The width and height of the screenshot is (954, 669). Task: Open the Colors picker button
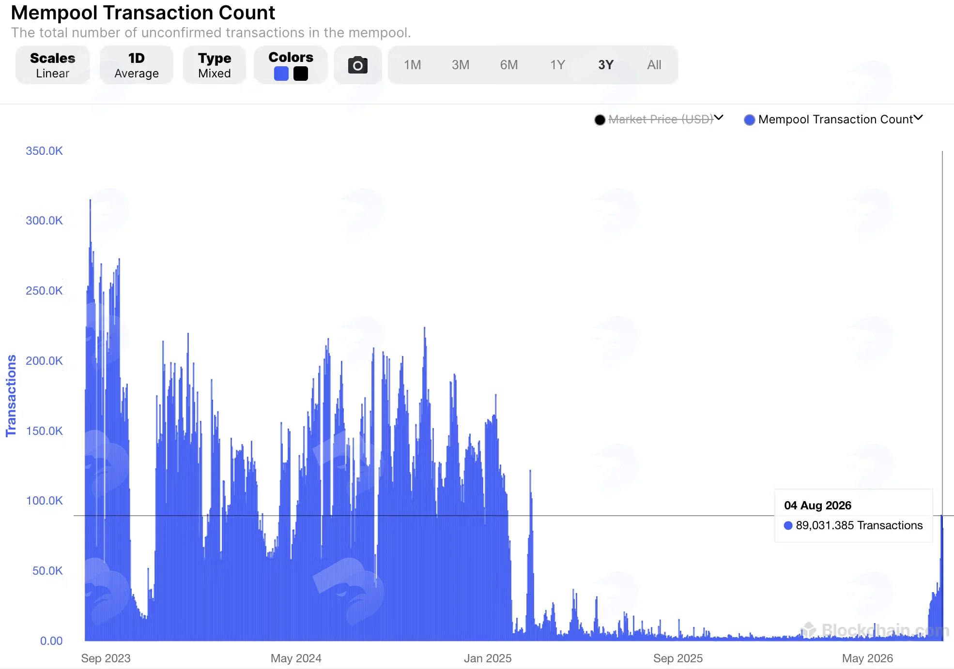pos(291,65)
